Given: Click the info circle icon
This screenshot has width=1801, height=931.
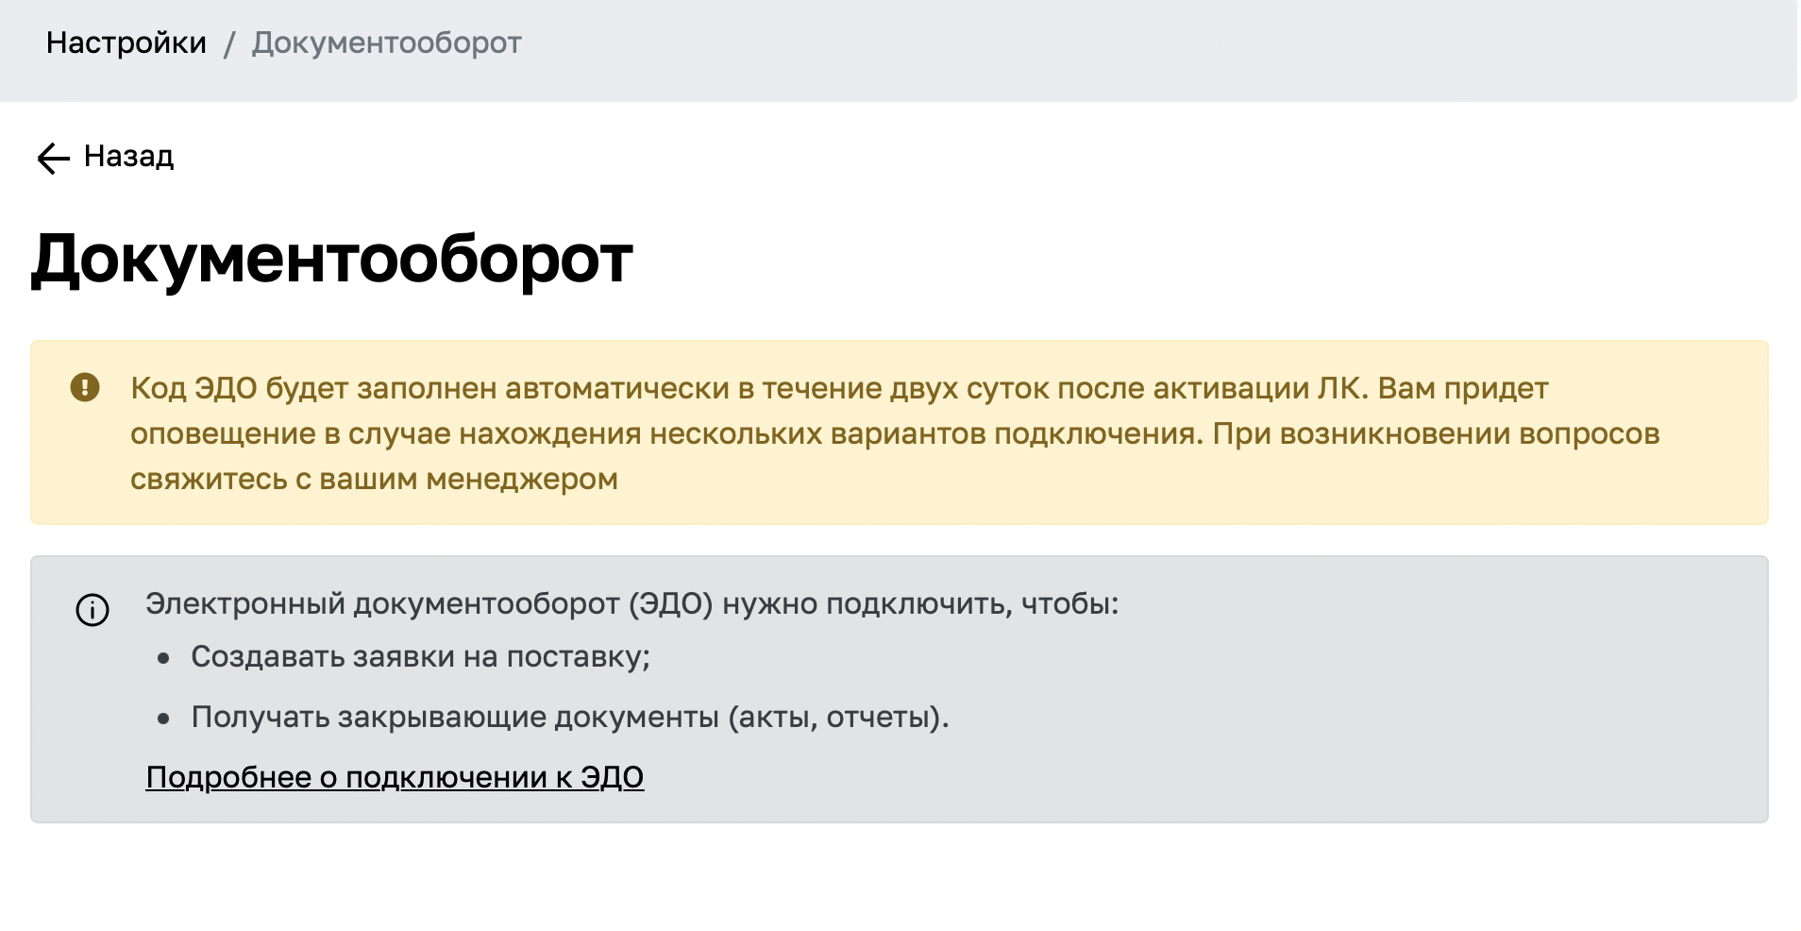Looking at the screenshot, I should pos(93,609).
